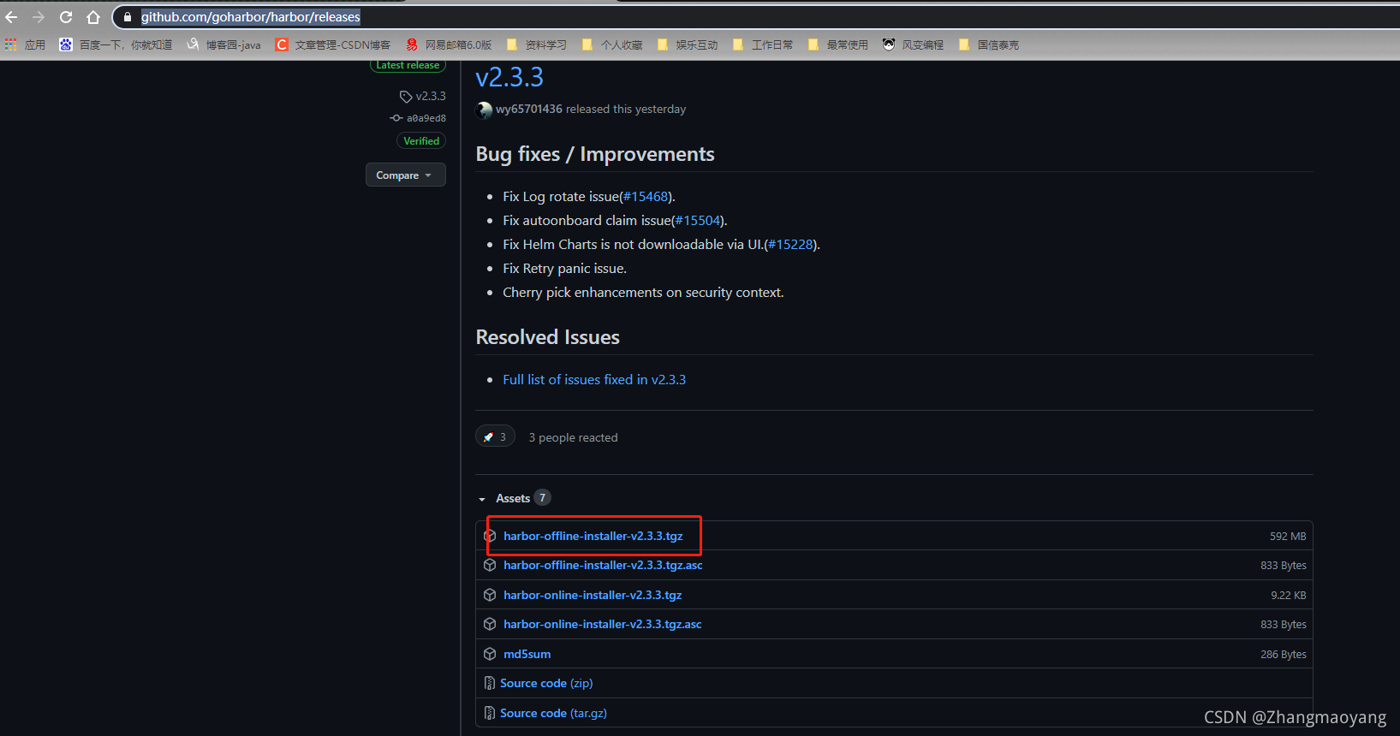Download the md5sum file
The height and width of the screenshot is (736, 1400).
tap(527, 654)
